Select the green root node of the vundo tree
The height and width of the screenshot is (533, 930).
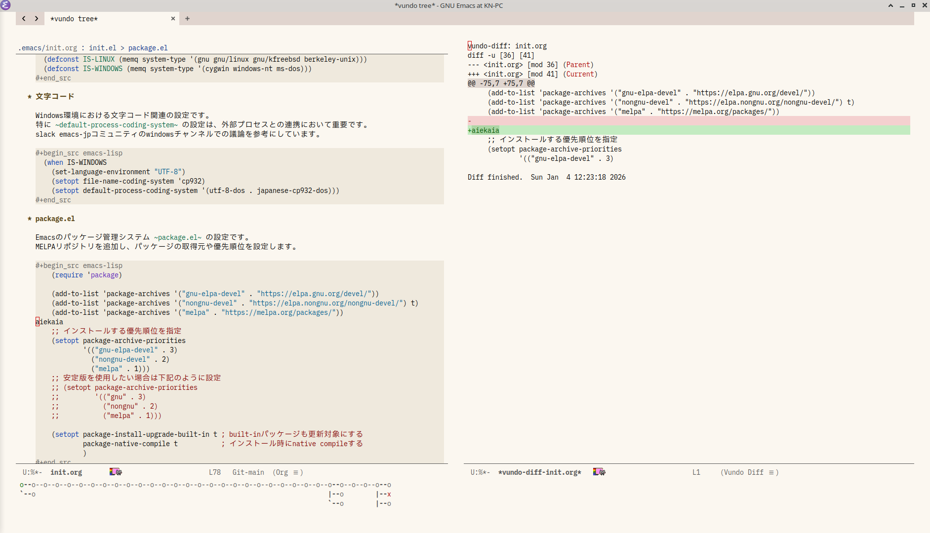click(x=22, y=485)
